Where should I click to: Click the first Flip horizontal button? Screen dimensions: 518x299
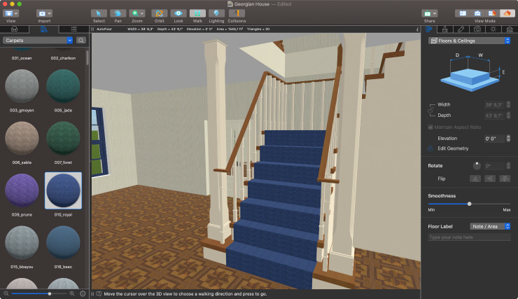(x=475, y=179)
